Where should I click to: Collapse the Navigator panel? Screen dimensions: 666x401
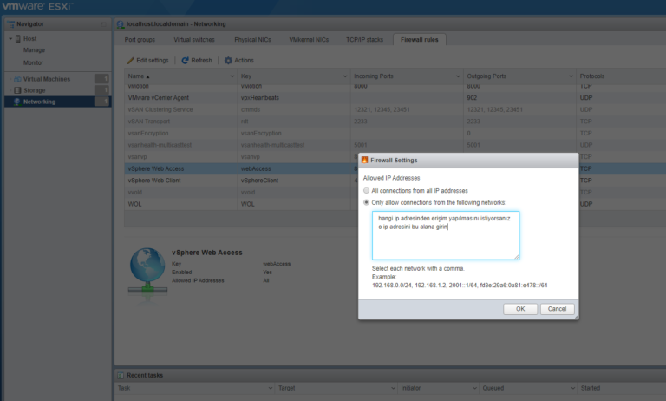click(x=104, y=24)
